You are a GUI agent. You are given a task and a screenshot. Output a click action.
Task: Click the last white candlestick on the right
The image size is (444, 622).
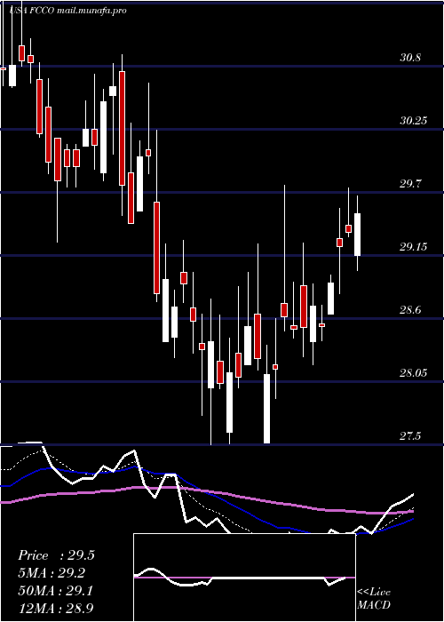358,235
